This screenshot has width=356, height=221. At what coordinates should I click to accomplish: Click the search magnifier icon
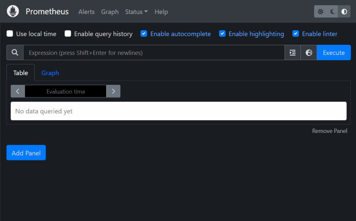tap(15, 53)
